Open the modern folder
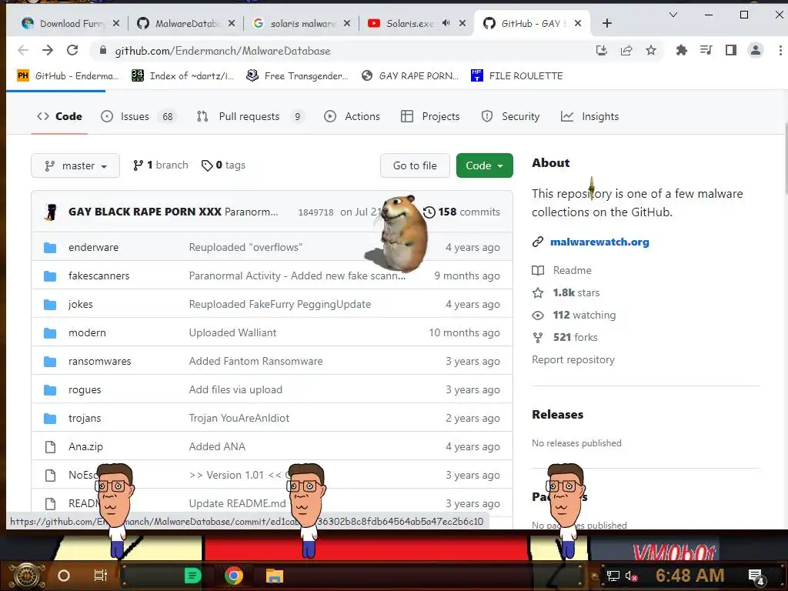788x591 pixels. coord(87,332)
